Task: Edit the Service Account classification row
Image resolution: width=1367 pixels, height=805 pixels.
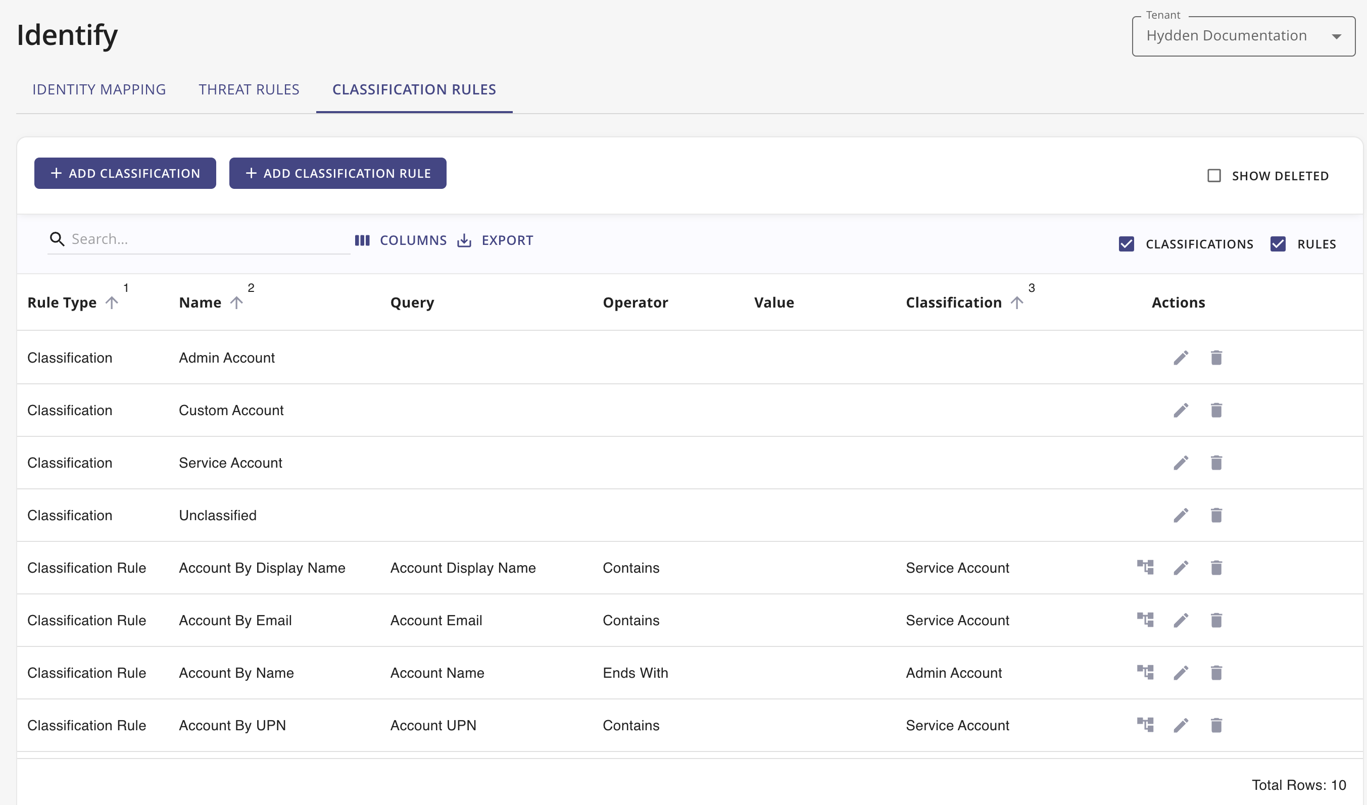Action: pyautogui.click(x=1181, y=463)
